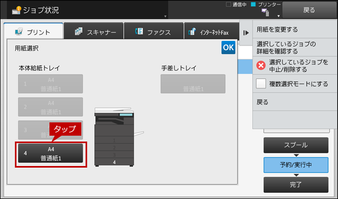Select disabled tray 2 A4 button
Viewport: 338px width, 199px height.
pos(50,107)
